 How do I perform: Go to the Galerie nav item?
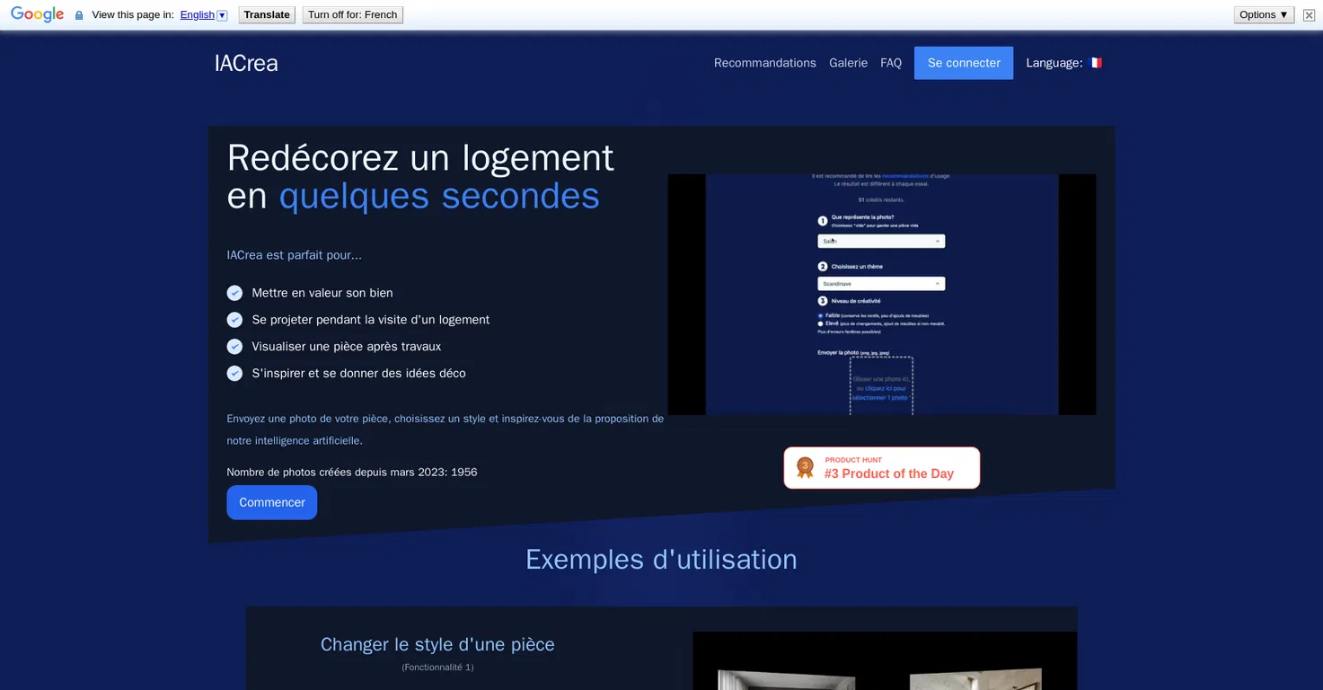click(848, 63)
